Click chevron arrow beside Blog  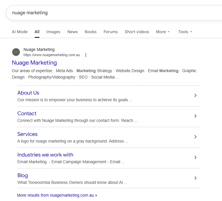pos(195,178)
